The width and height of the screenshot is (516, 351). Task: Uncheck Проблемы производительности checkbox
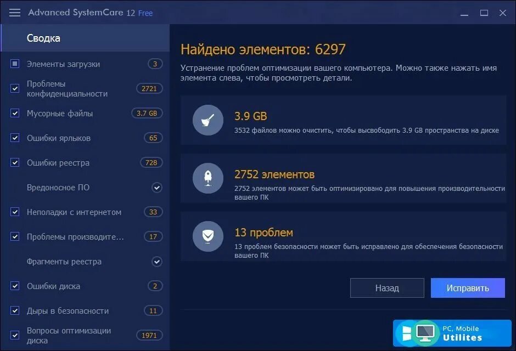click(x=15, y=236)
